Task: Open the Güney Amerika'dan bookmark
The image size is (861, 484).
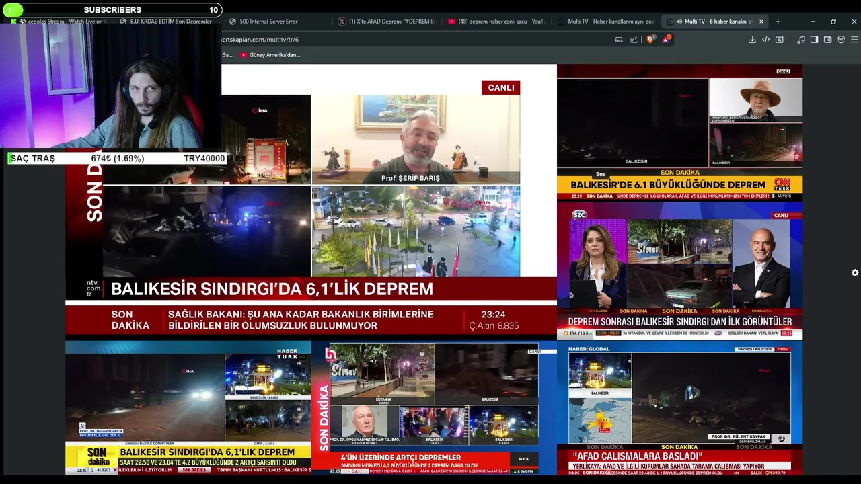Action: click(x=270, y=55)
